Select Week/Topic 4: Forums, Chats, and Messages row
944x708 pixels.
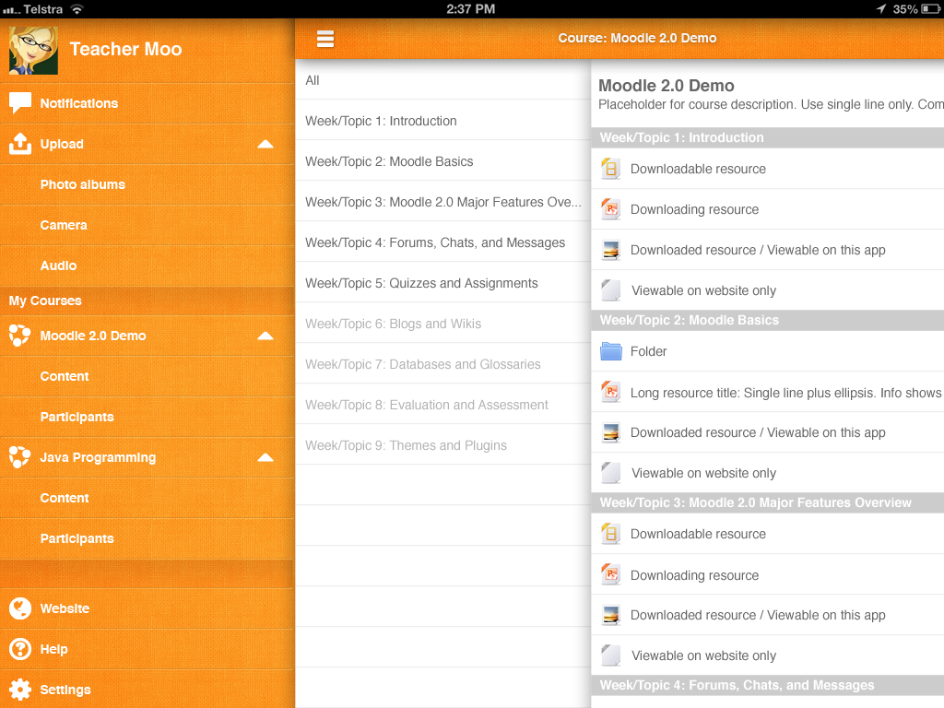click(443, 242)
